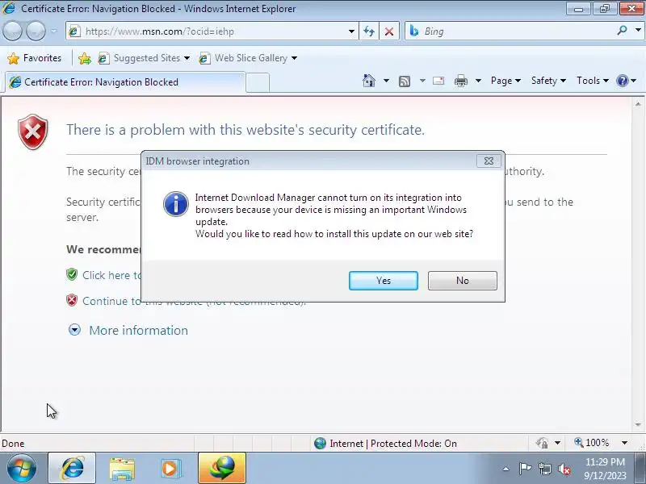Click No in IDM browser integration dialog
646x484 pixels.
click(x=462, y=280)
